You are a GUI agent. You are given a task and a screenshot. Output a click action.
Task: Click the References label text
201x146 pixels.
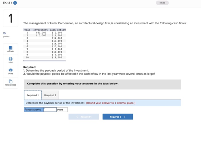[x=10, y=85]
